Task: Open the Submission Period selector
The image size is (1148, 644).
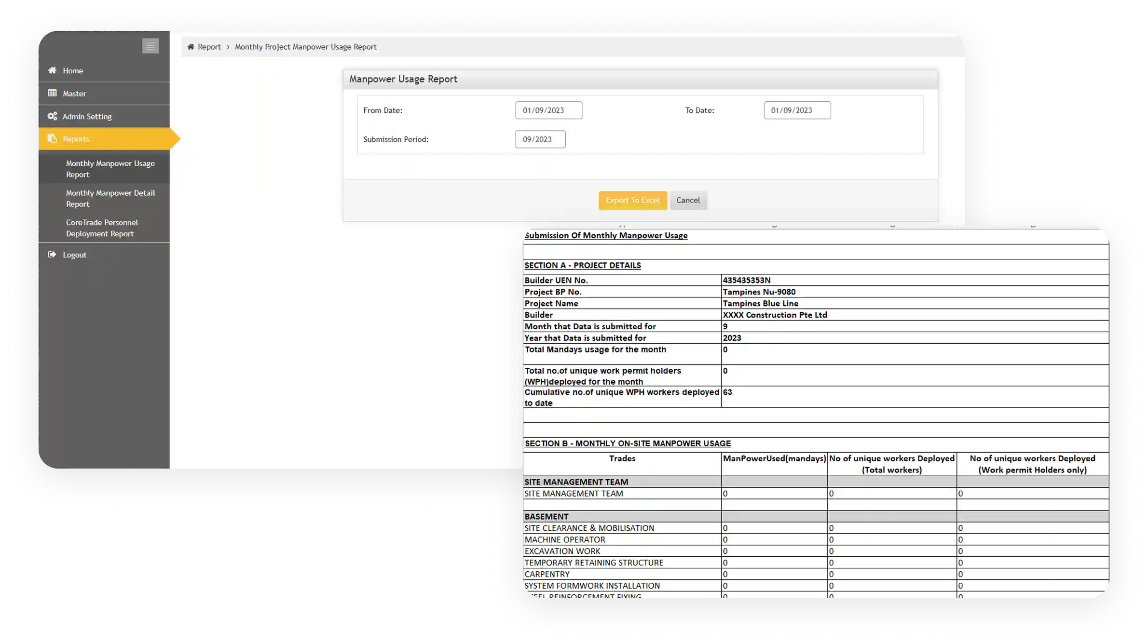Action: (540, 139)
